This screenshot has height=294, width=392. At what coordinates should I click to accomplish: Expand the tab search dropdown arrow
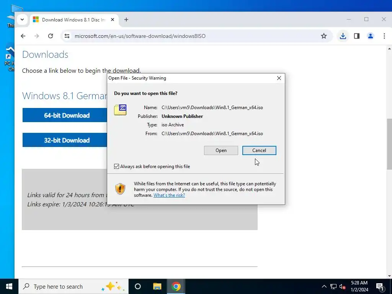click(22, 20)
